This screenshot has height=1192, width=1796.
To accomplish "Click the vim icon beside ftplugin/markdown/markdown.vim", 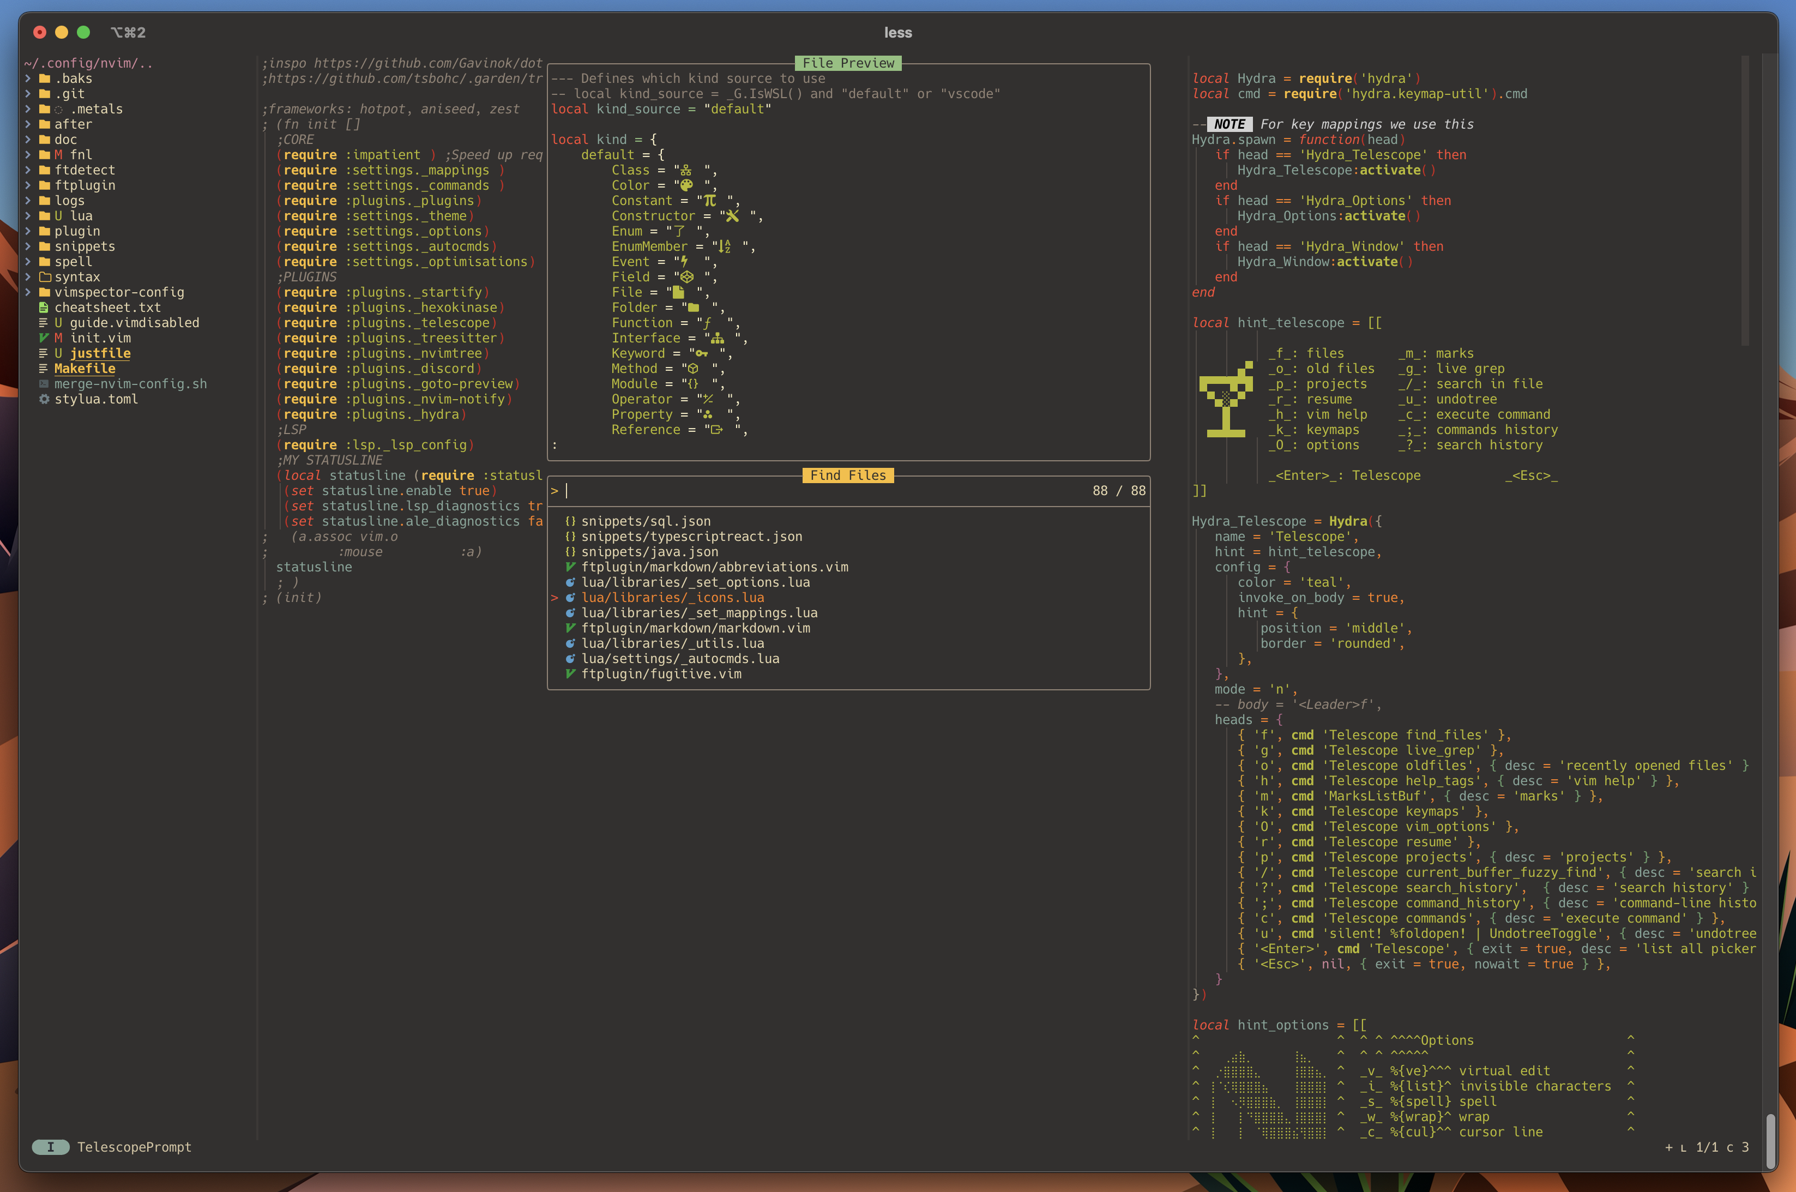I will [570, 628].
